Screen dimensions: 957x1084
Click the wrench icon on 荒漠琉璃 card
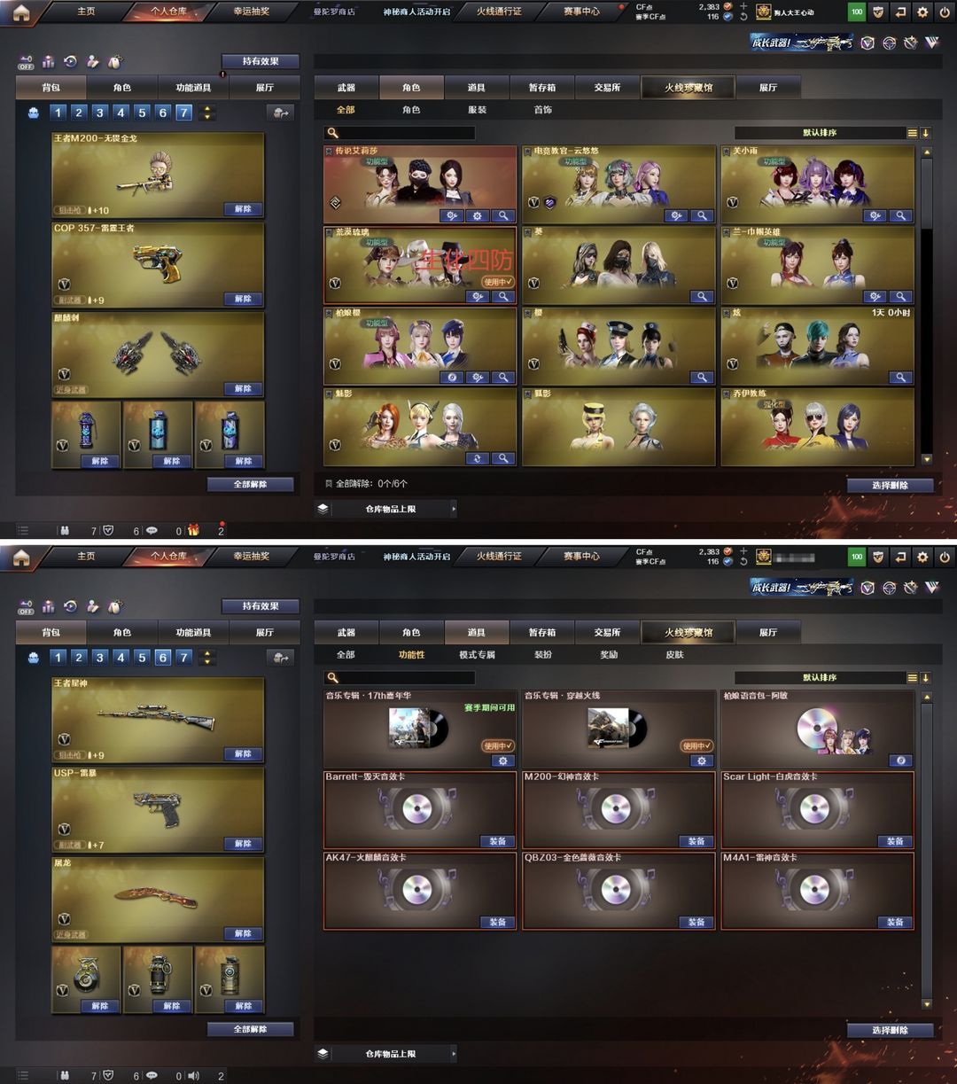coord(478,296)
